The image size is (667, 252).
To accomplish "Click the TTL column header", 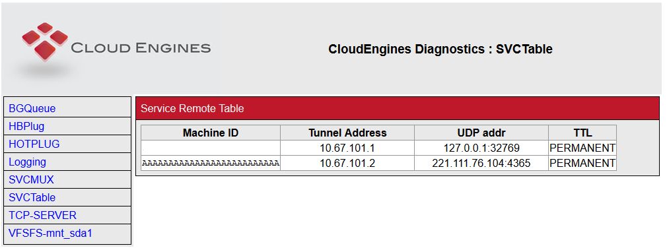I will pos(582,133).
